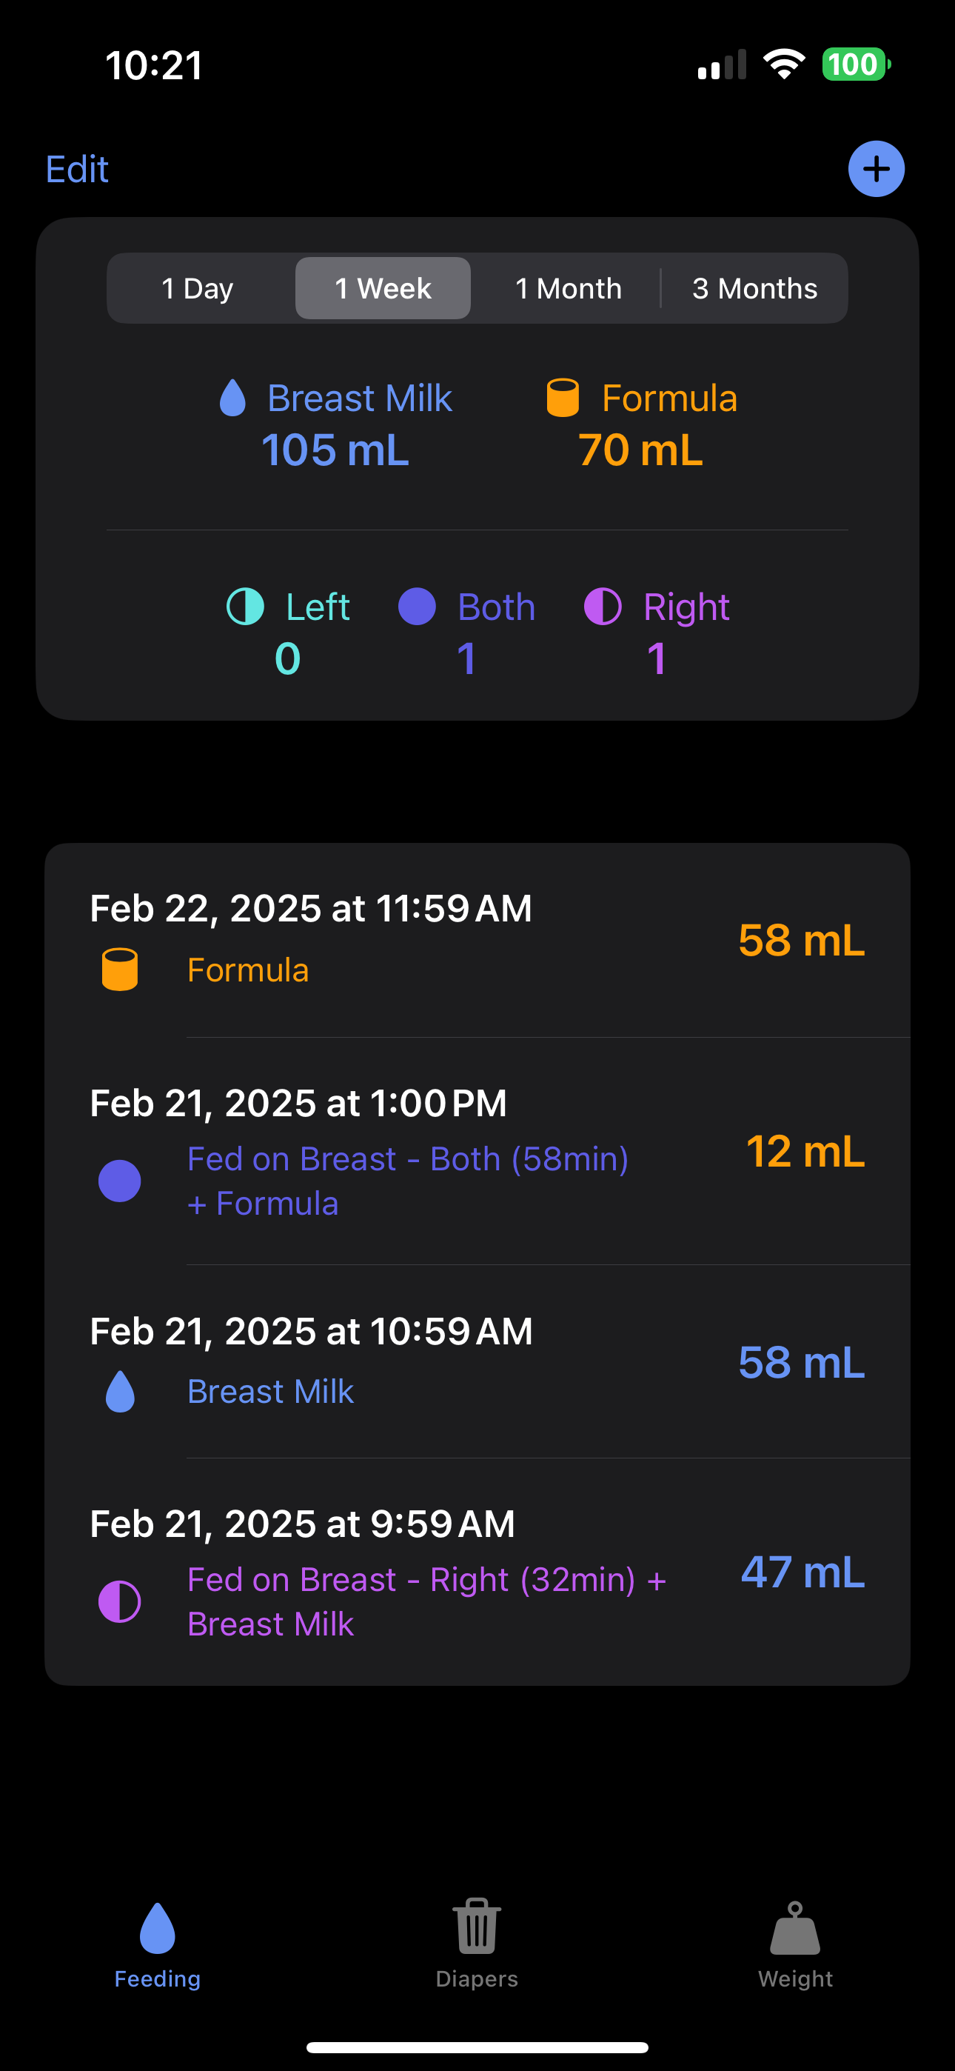The image size is (955, 2071).
Task: Select the 1 Day time range
Action: point(198,289)
